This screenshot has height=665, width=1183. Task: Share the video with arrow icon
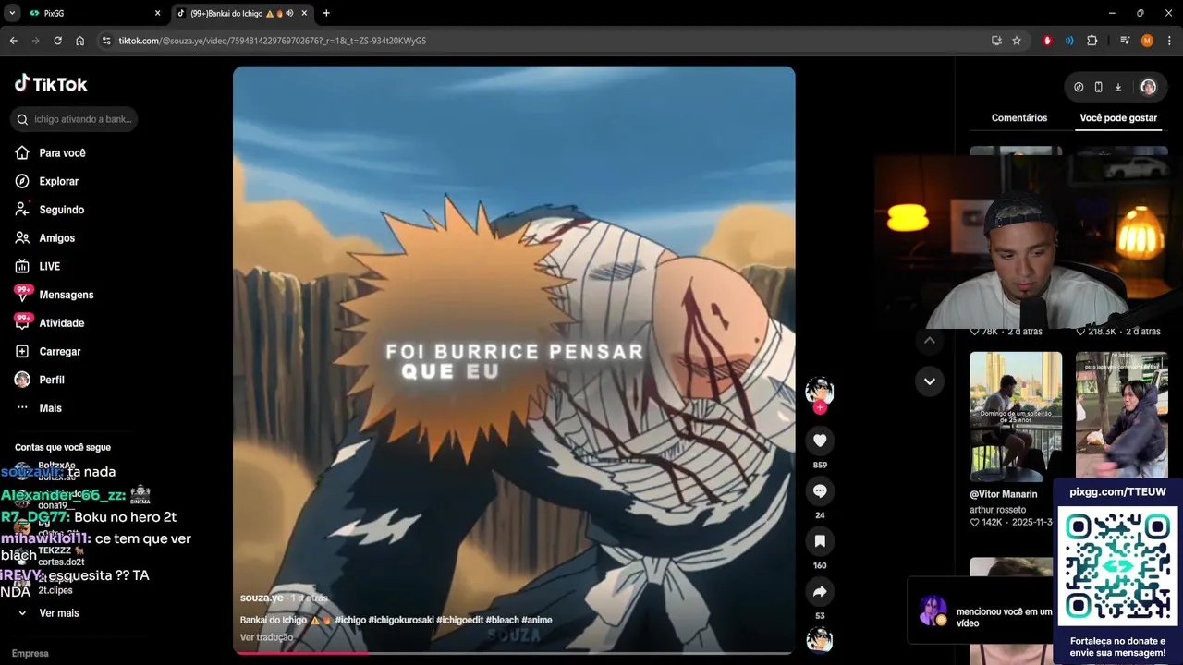pos(820,591)
